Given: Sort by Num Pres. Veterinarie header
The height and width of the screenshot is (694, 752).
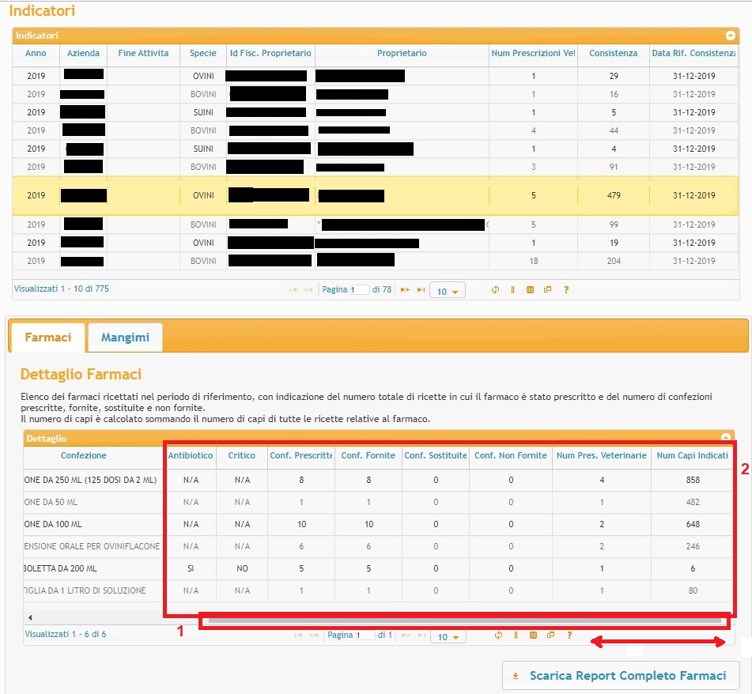Looking at the screenshot, I should point(602,455).
